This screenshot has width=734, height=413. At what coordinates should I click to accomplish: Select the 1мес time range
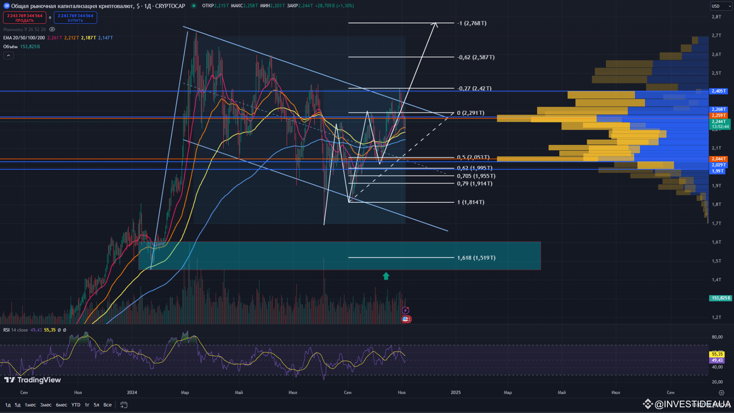[30, 405]
